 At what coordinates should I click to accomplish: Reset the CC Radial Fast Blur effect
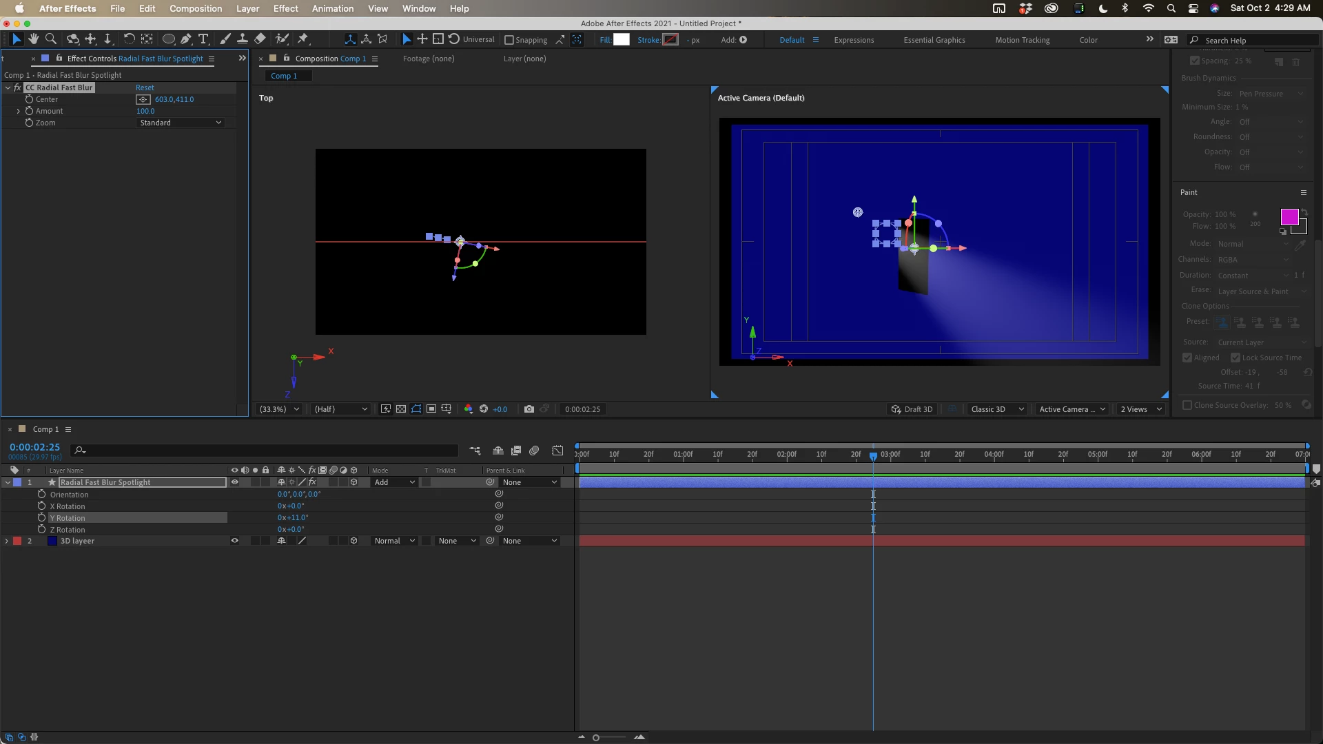pos(145,87)
